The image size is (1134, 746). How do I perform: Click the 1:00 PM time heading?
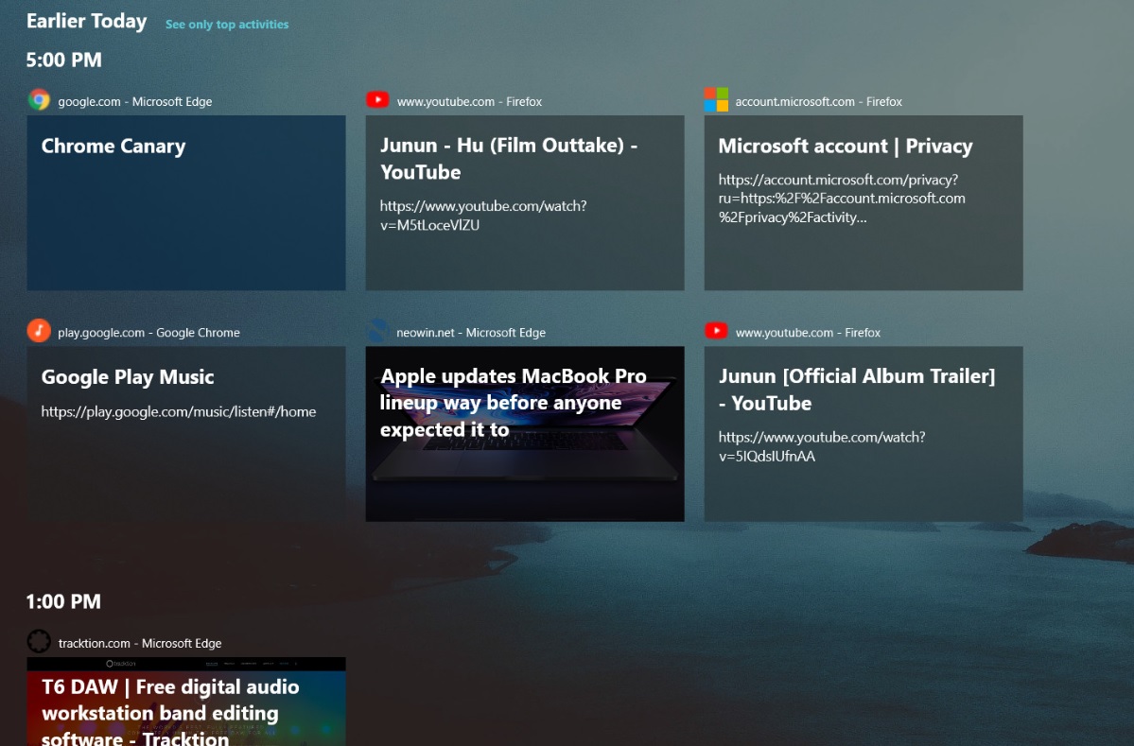tap(63, 601)
